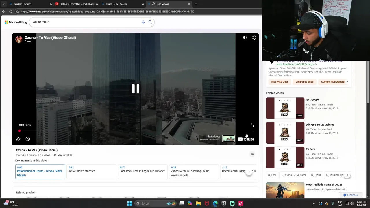Click the Video De Musical search chip
This screenshot has height=208, width=370.
click(293, 175)
